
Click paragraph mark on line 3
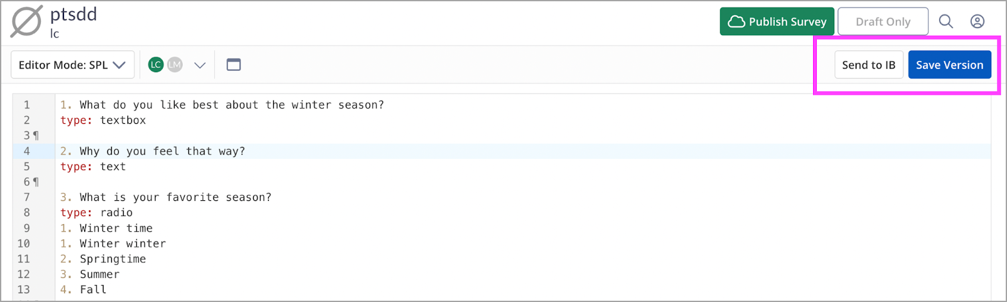[36, 136]
